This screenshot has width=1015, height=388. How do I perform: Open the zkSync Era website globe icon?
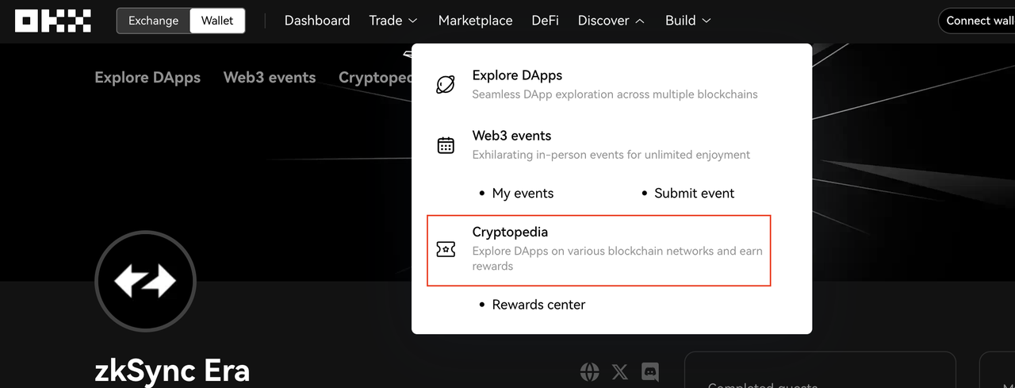589,371
